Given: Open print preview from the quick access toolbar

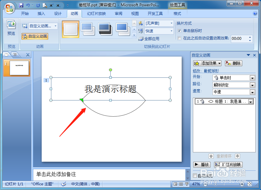Looking at the screenshot, I should pos(44,5).
